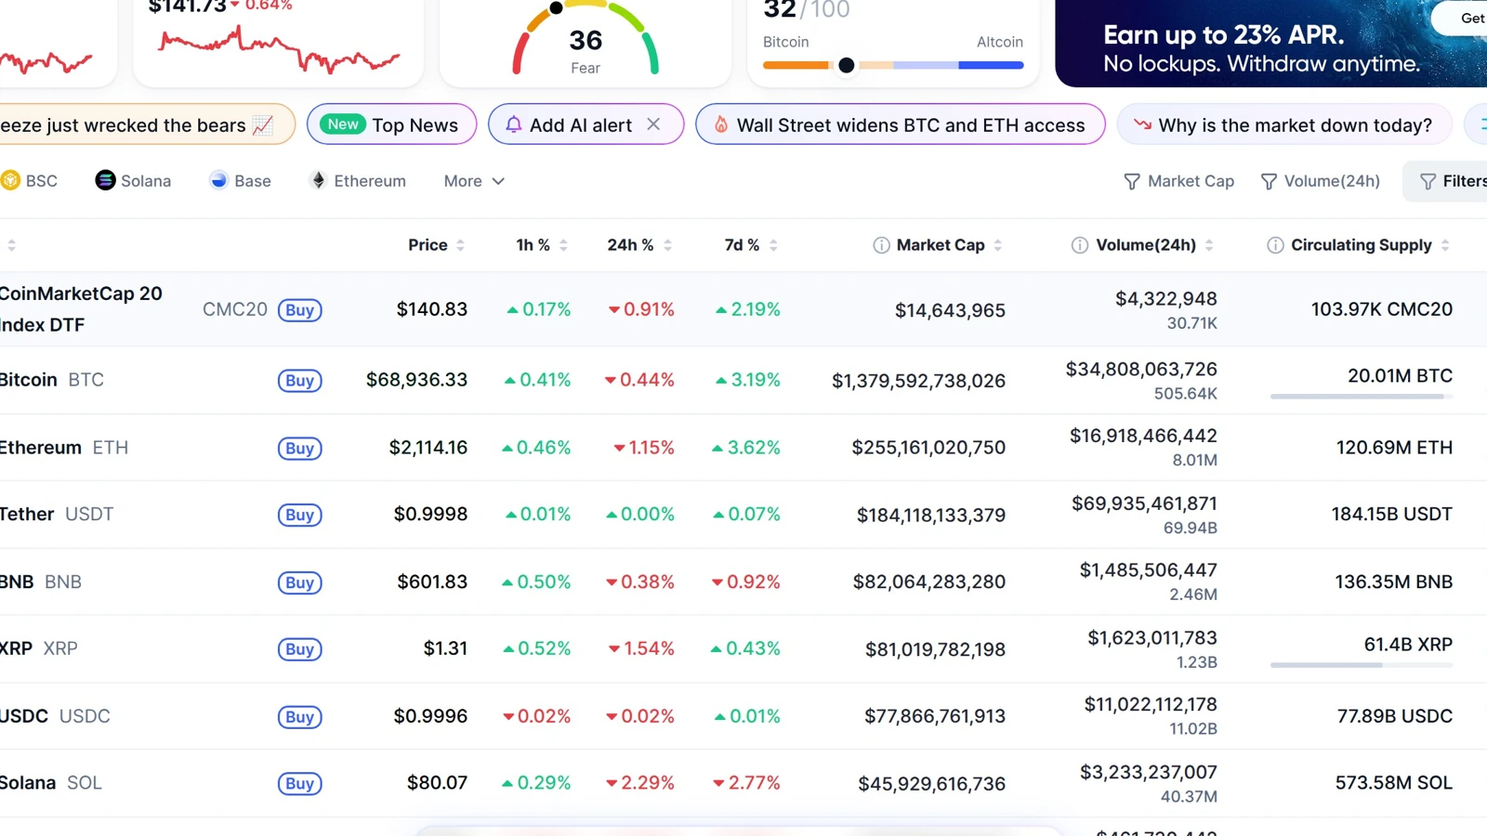Click the Altcoin season slider knob
1487x836 pixels.
(846, 65)
